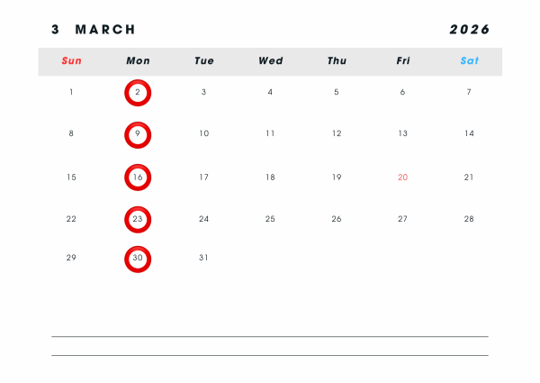Select Sunday March 29
540x383 pixels.
click(71, 258)
